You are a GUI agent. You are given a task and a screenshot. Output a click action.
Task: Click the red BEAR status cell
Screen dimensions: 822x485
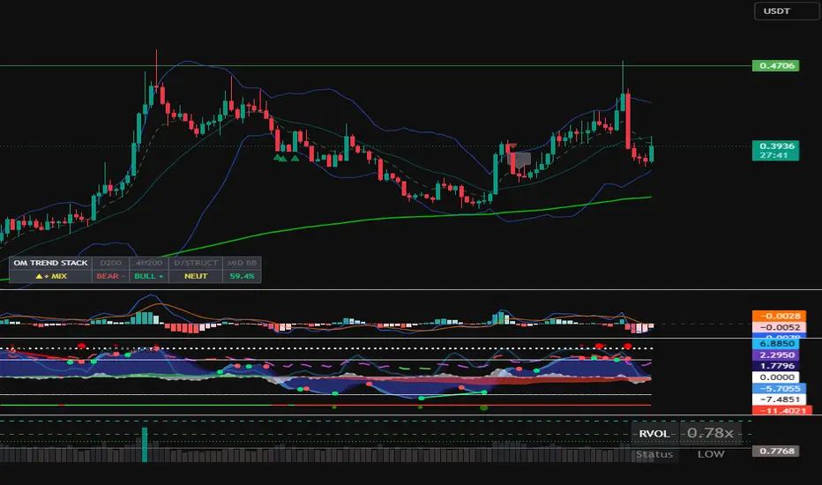[x=110, y=276]
